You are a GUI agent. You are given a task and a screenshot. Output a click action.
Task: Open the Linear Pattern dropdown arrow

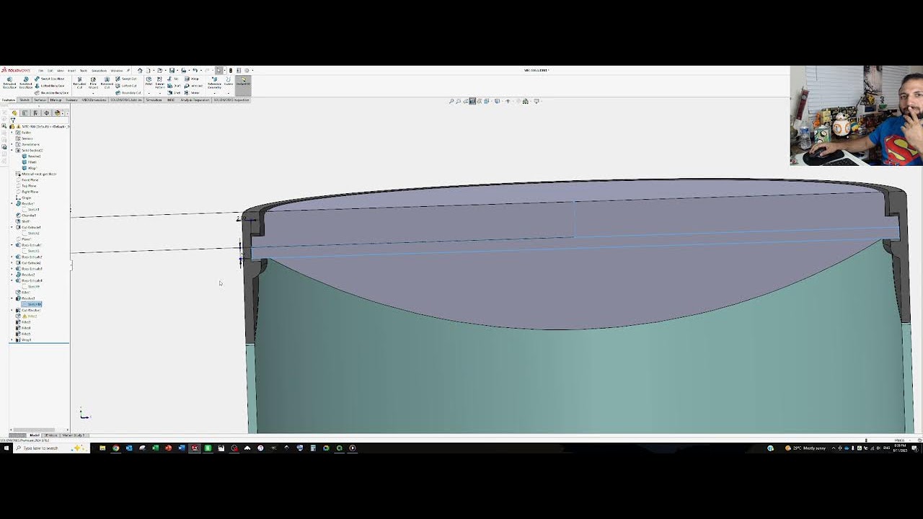pyautogui.click(x=159, y=93)
